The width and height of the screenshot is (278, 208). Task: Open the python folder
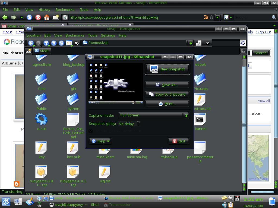(73, 102)
